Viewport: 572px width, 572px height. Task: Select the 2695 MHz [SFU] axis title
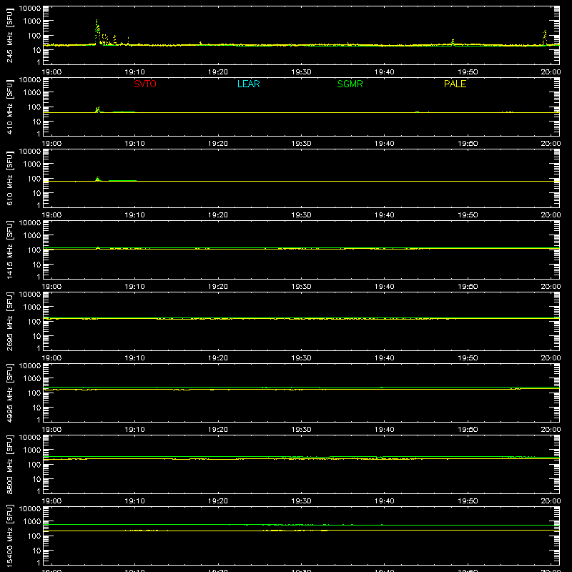pos(9,321)
